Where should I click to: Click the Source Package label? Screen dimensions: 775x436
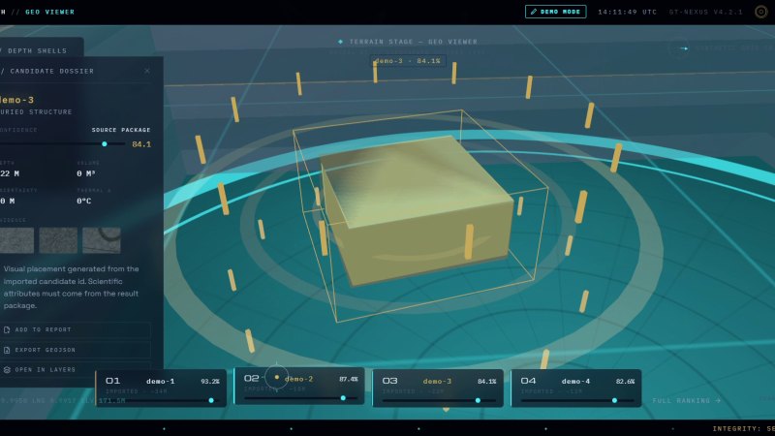pyautogui.click(x=121, y=130)
